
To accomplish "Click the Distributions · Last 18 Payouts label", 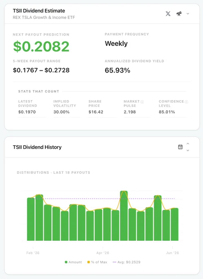I will [x=54, y=172].
